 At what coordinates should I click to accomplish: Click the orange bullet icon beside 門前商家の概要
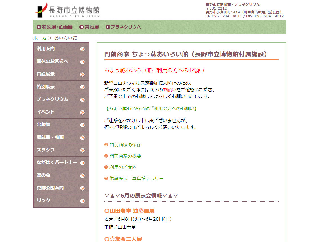pos(106,156)
